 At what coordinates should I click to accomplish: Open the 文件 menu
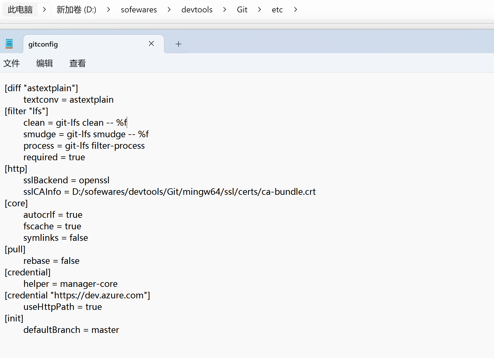click(12, 63)
